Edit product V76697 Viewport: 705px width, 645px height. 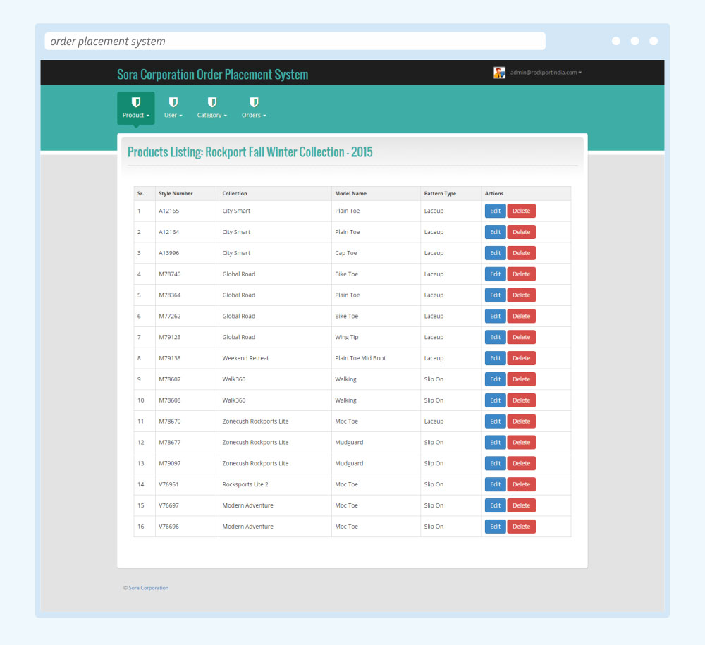(495, 505)
